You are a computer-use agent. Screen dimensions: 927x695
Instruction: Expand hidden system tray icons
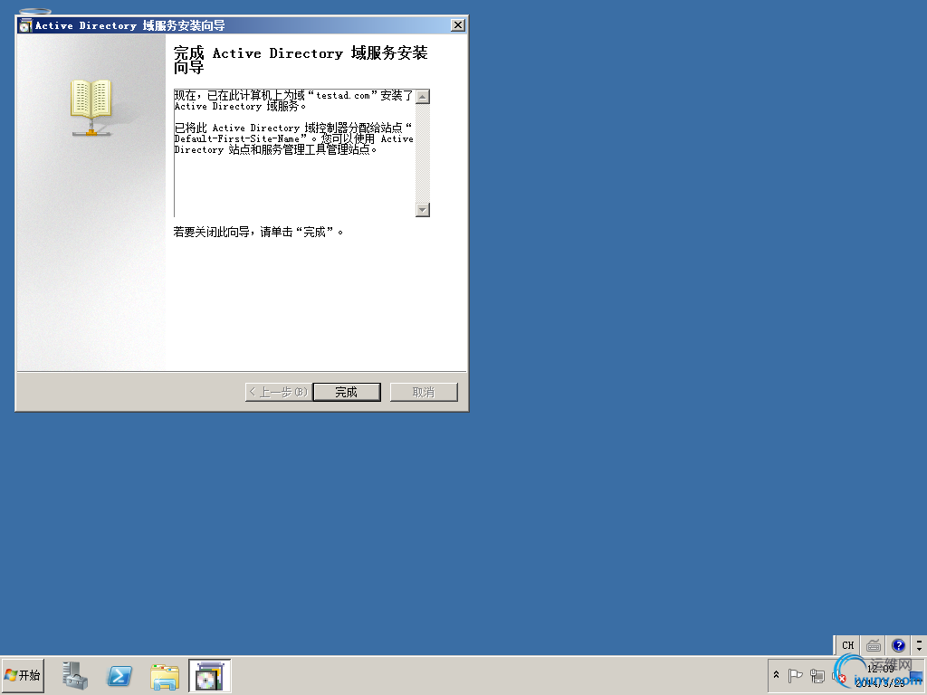tap(776, 674)
